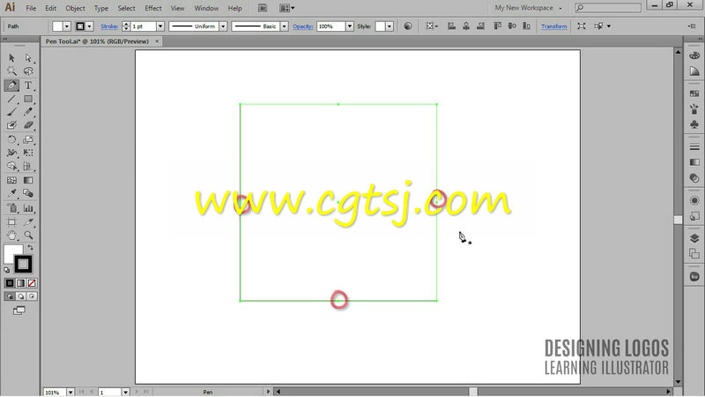The height and width of the screenshot is (397, 705).
Task: Open Basic brush definition dropdown
Action: [284, 26]
